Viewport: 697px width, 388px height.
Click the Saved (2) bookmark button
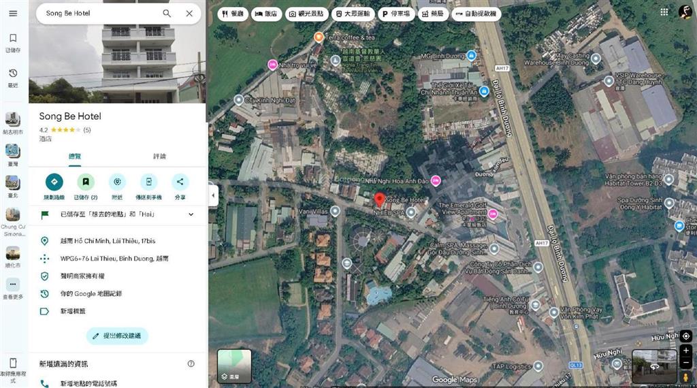coord(86,182)
